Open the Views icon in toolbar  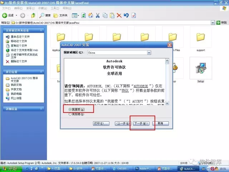(x=74, y=15)
